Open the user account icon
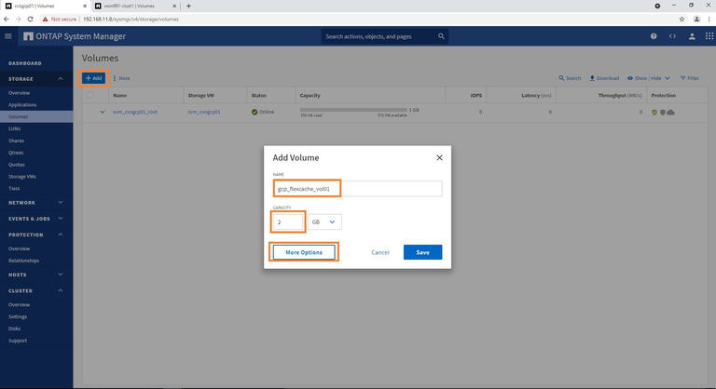Viewport: 716px width, 389px height. click(x=692, y=36)
